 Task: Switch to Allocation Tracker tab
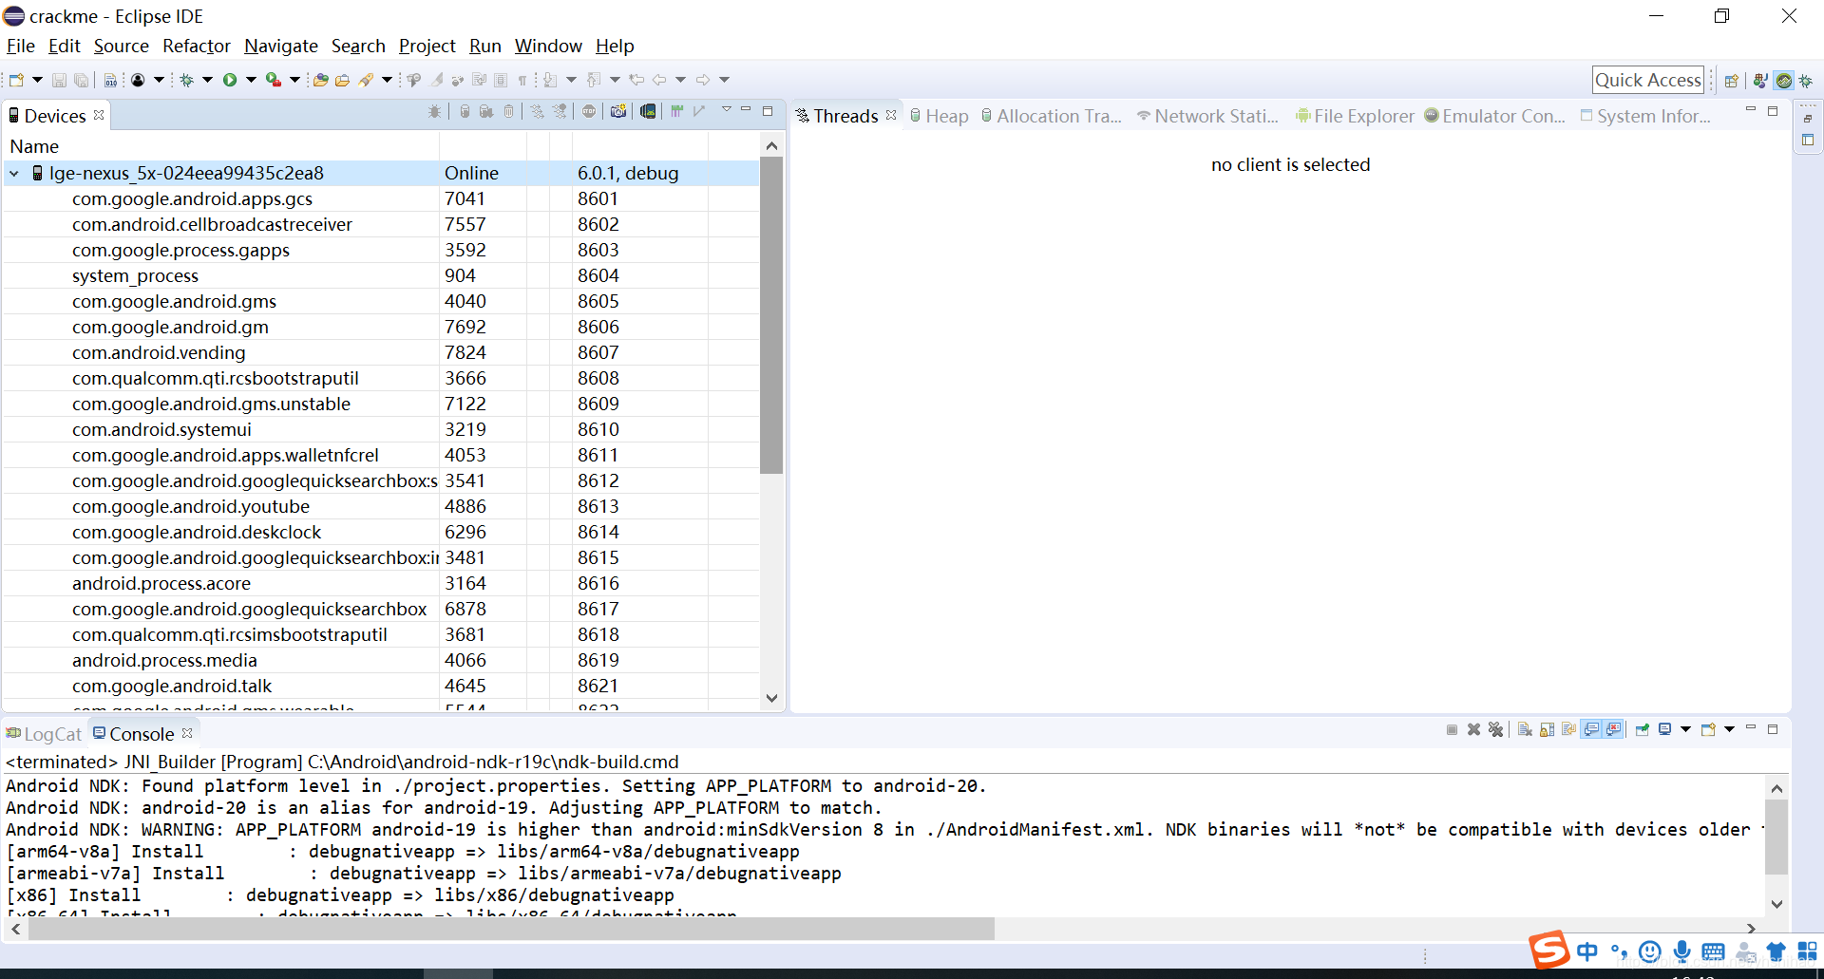click(1052, 116)
